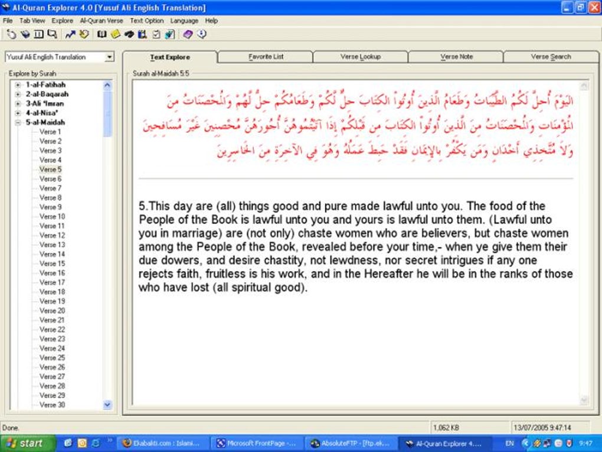602x452 pixels.
Task: Switch to the Verse Lookup tab
Action: coord(361,57)
